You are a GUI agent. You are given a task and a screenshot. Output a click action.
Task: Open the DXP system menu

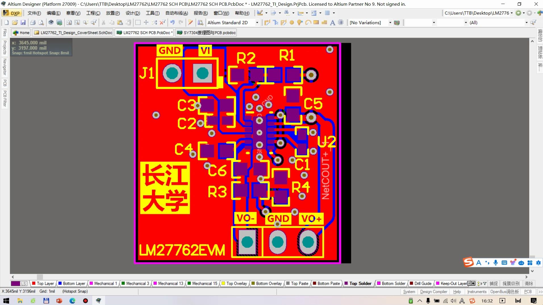click(11, 13)
